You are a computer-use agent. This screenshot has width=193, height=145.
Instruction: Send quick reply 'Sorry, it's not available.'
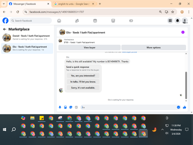(x=83, y=88)
